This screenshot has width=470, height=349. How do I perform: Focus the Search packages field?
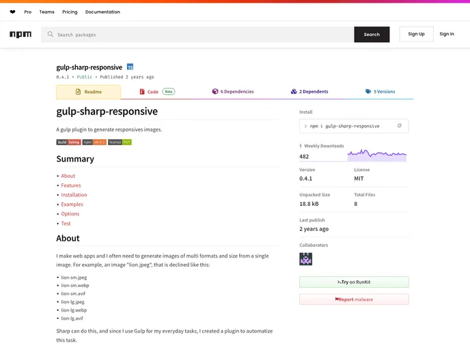(197, 34)
